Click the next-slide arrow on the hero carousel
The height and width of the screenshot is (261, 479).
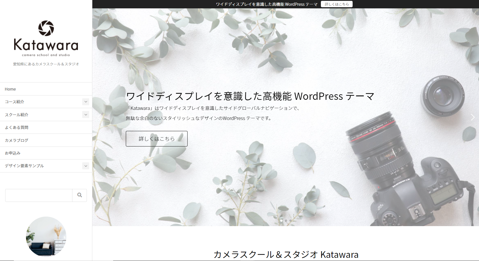[473, 117]
